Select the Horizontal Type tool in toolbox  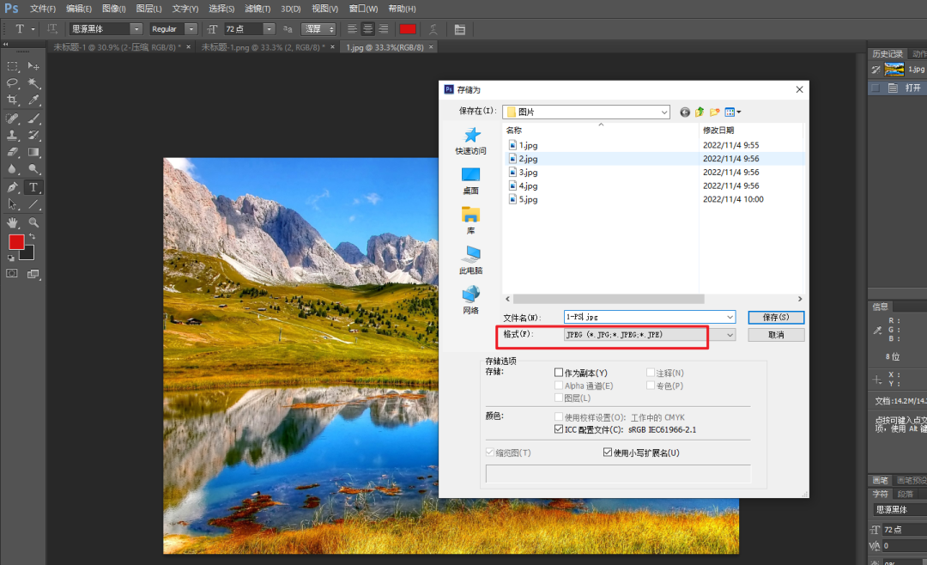[x=33, y=187]
